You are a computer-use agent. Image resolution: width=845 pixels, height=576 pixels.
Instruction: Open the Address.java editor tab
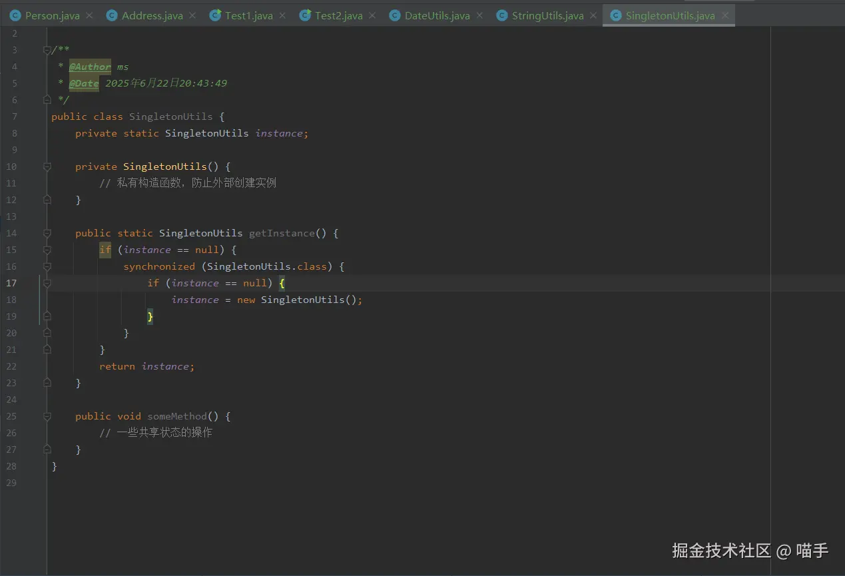pyautogui.click(x=152, y=16)
